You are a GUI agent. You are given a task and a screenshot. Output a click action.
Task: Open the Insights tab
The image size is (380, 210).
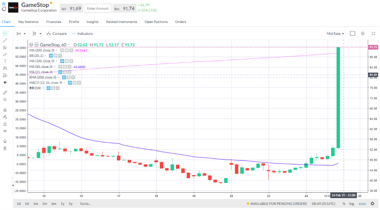click(92, 22)
